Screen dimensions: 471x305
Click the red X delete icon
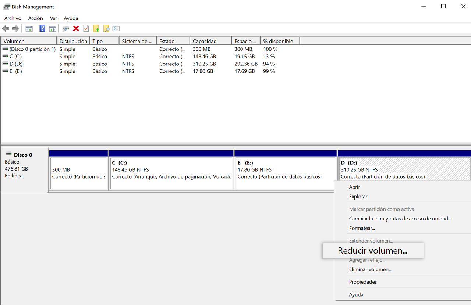76,29
